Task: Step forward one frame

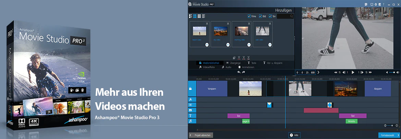Action: (x=362, y=72)
